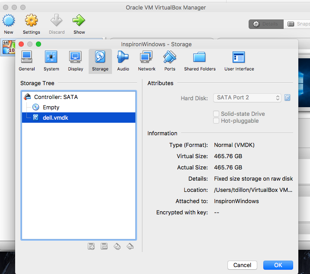Open the Shared Folders settings tab
The image size is (310, 274).
coord(200,61)
